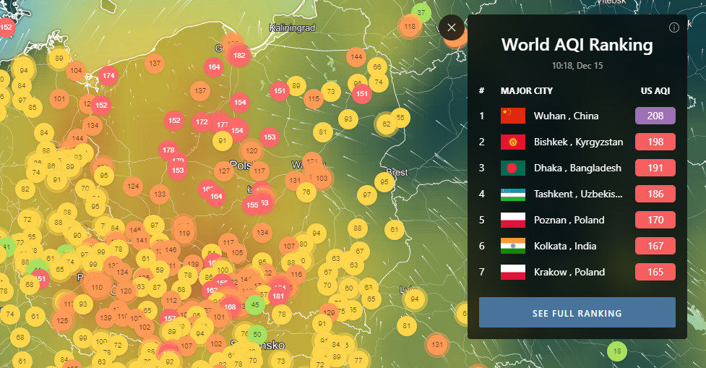Click the Bangladesh flag icon
706x368 pixels.
(513, 168)
